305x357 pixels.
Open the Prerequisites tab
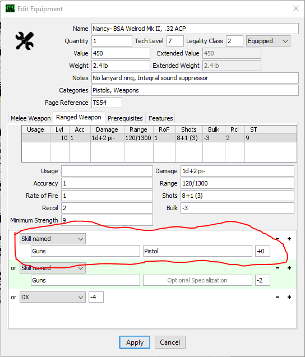tap(125, 118)
